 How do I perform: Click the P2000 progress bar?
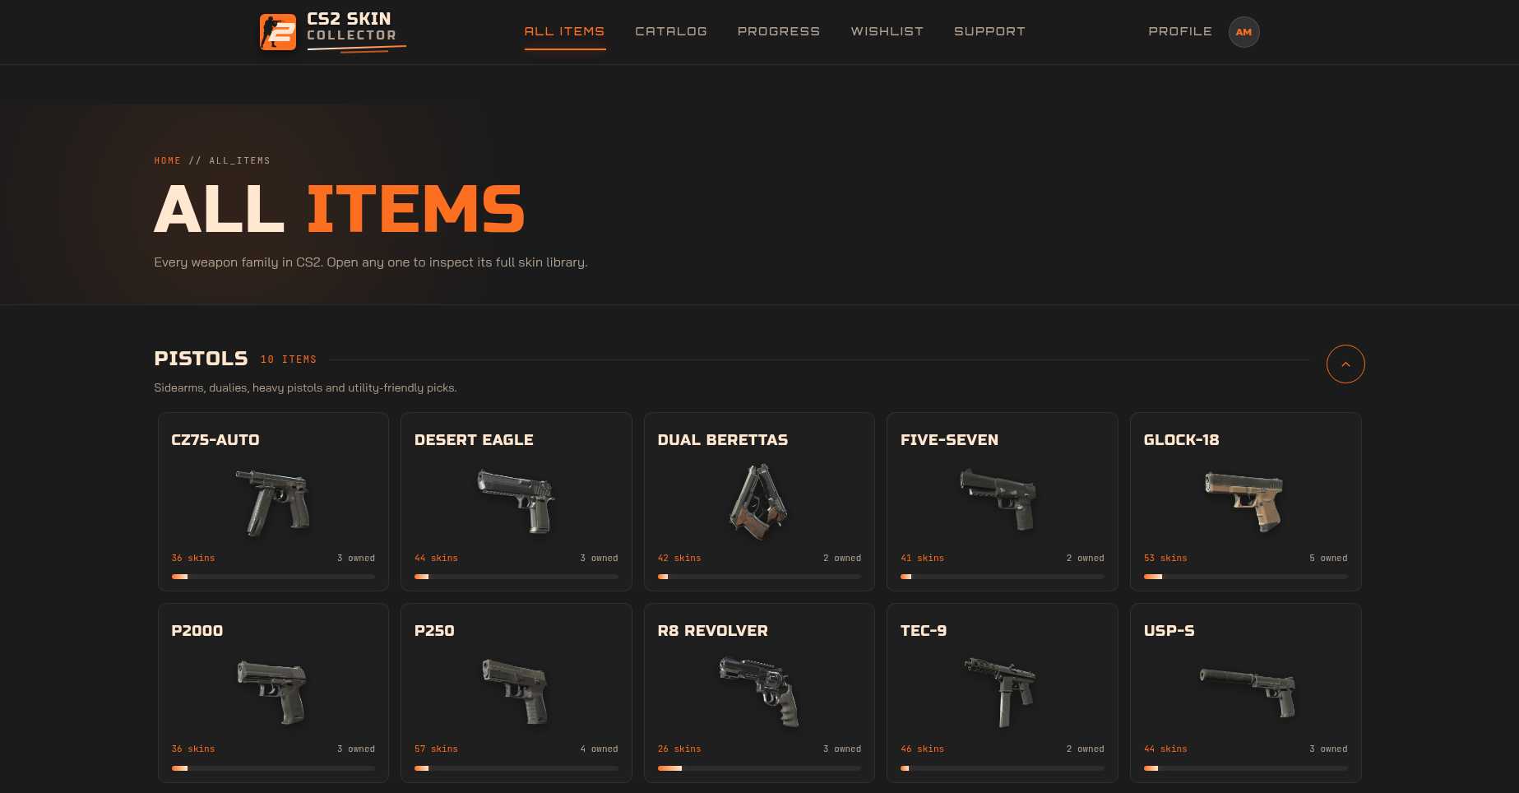(273, 767)
